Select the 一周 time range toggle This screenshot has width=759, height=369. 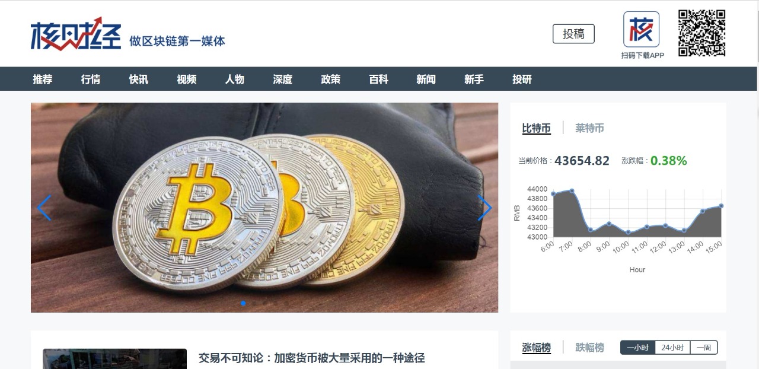pos(704,348)
